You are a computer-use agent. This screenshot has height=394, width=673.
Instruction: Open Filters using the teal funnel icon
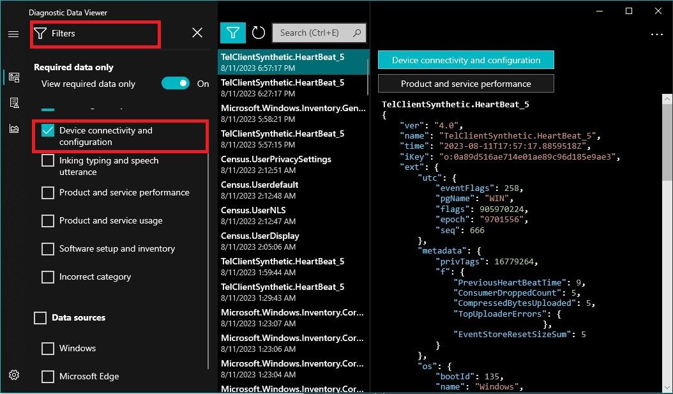tap(232, 32)
